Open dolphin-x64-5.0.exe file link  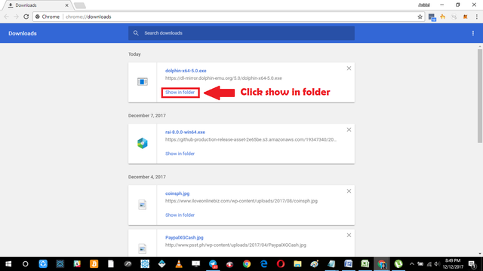(x=186, y=71)
